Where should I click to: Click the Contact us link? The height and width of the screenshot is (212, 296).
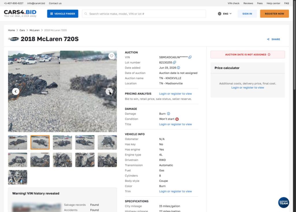(55, 3)
